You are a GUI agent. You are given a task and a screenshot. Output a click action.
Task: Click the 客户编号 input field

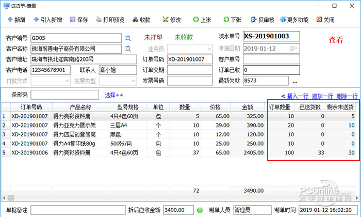(76, 38)
